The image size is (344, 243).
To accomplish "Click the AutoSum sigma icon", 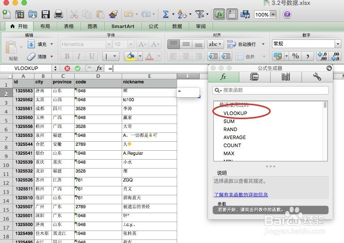I will 166,14.
